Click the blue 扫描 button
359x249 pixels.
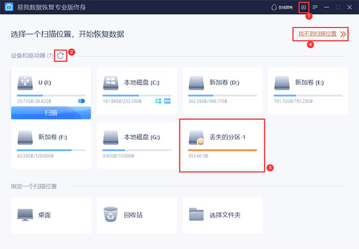tap(51, 112)
